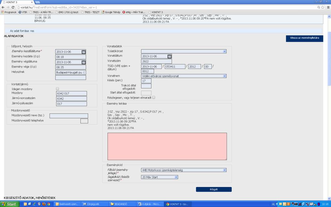This screenshot has height=207, width=331.
Task: Click the Késés (perc) field
Action: [146, 81]
